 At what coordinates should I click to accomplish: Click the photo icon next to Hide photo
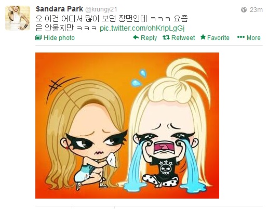pos(38,37)
